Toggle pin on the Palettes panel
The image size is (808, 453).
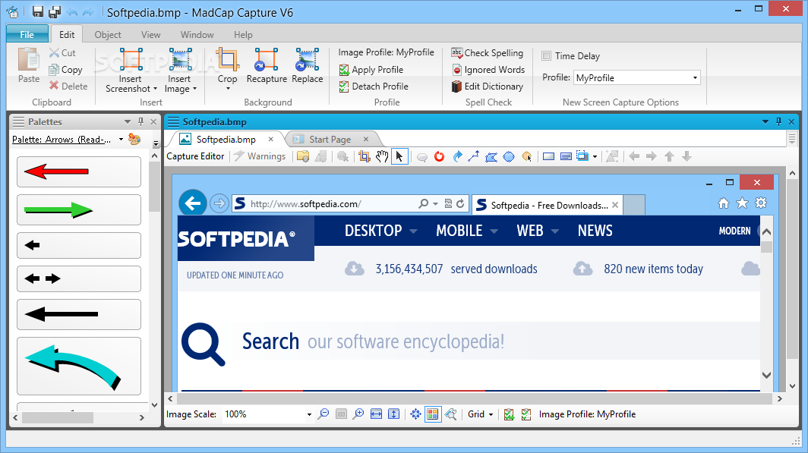[x=140, y=121]
